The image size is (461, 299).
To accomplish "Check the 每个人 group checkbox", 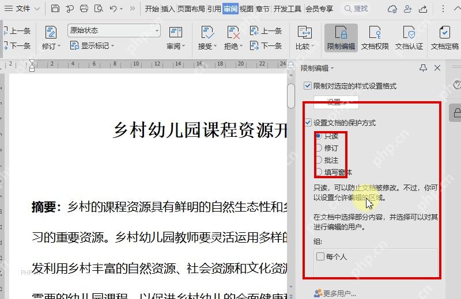I will tap(320, 256).
